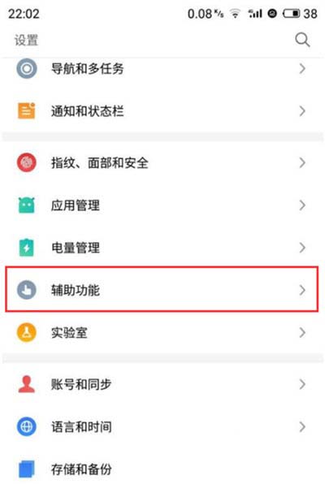Expand the chevron beside 语言和时间

(302, 427)
